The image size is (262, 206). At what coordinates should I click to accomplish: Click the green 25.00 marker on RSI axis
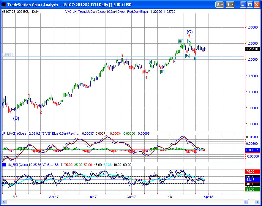(252, 189)
